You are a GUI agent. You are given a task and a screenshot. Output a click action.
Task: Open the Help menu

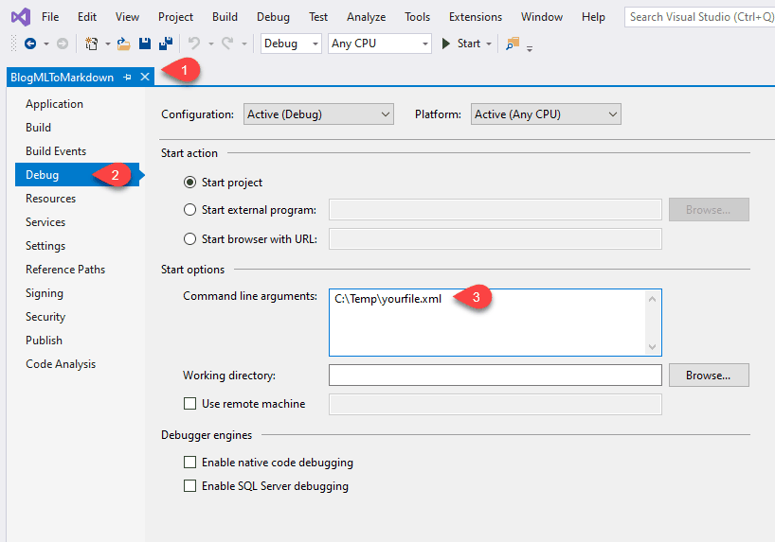click(x=593, y=17)
